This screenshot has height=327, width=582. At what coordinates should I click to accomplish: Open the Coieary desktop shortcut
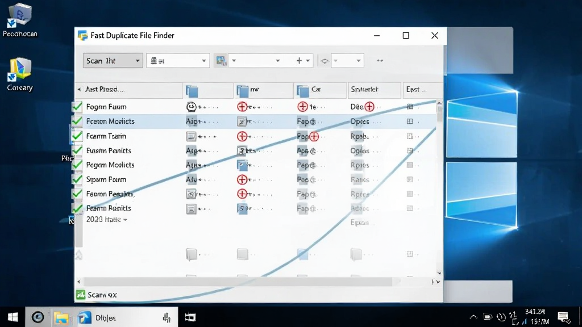click(x=20, y=74)
